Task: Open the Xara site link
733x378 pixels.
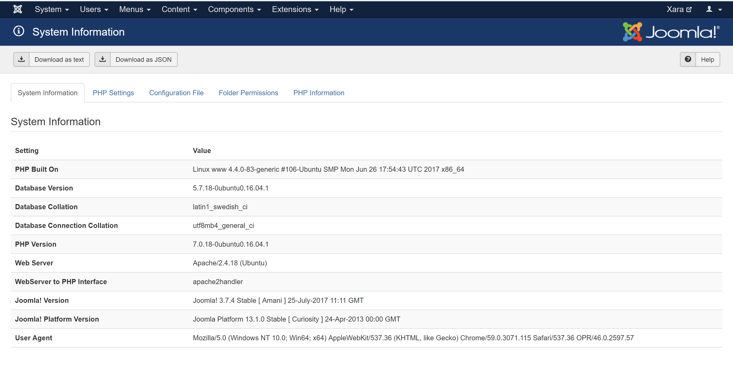Action: (679, 9)
